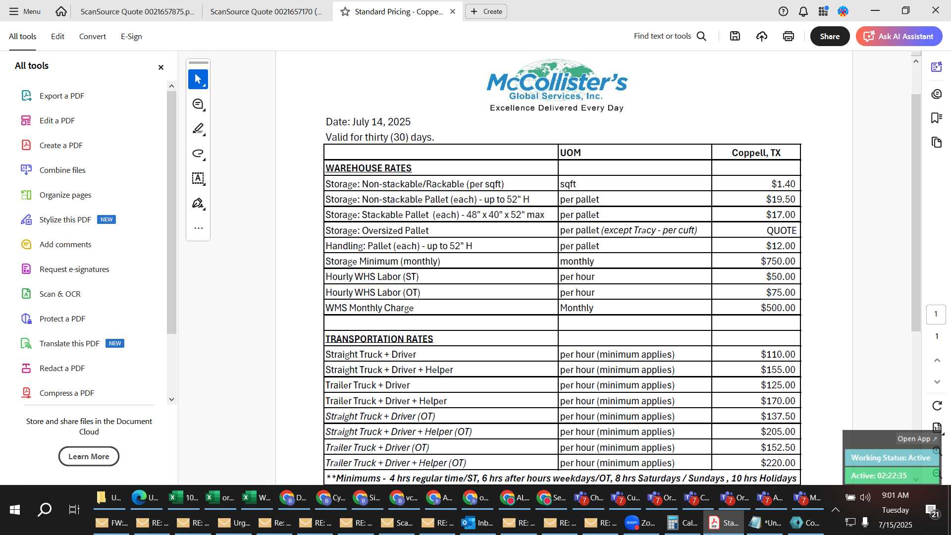Activate the text box selection tool
The image size is (951, 535).
198,178
